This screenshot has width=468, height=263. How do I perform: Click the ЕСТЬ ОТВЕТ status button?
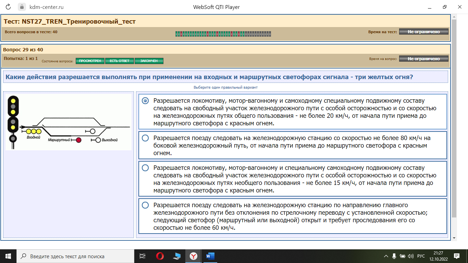pyautogui.click(x=120, y=61)
